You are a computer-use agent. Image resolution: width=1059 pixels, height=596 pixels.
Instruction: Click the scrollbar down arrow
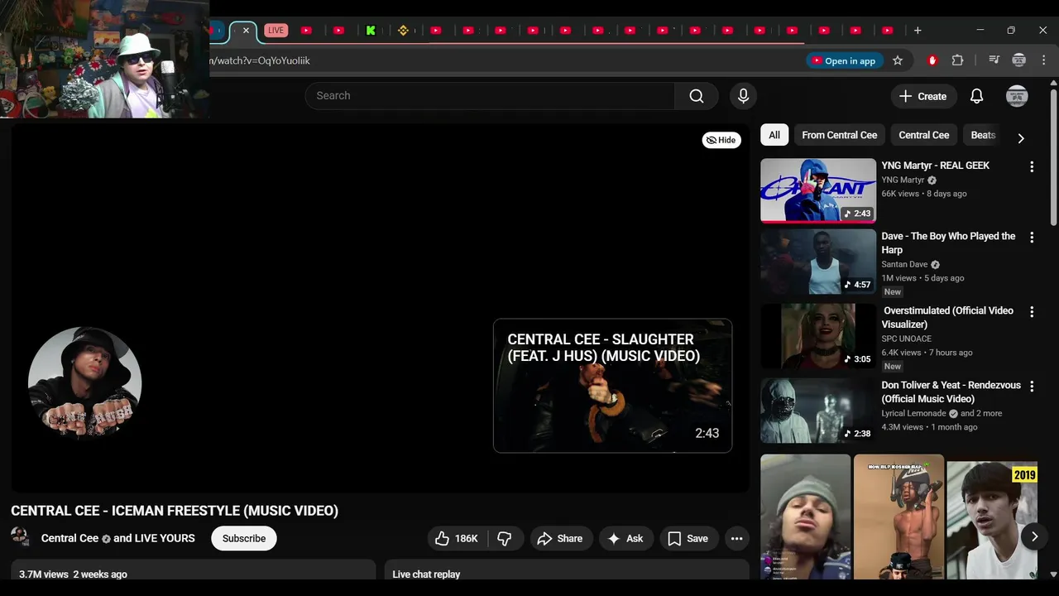point(1053,574)
